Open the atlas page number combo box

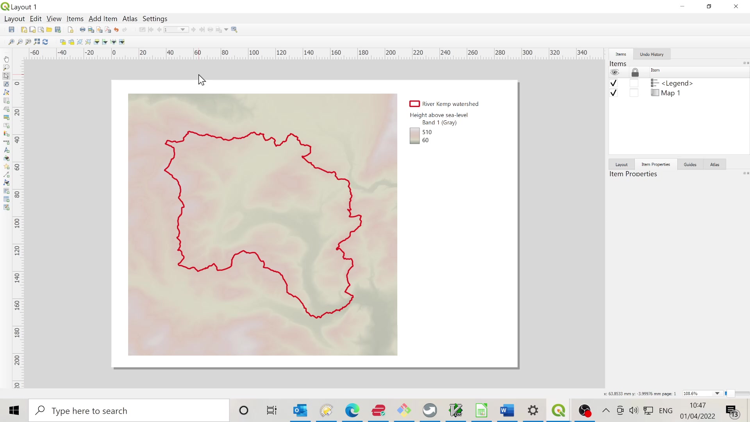point(176,30)
